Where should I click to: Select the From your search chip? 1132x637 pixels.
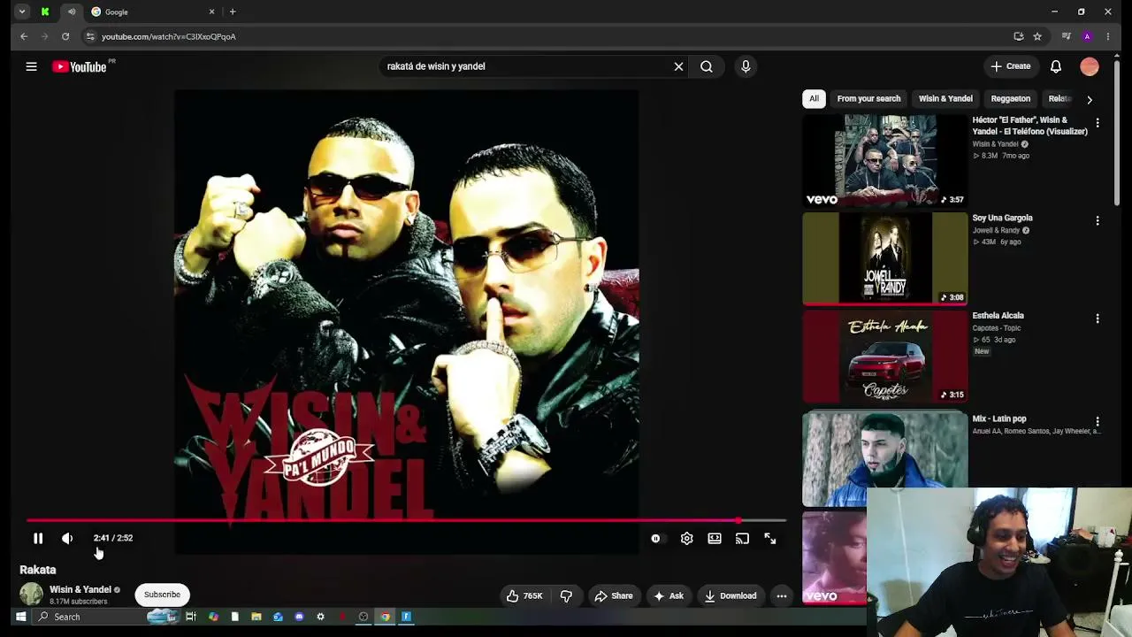pyautogui.click(x=868, y=99)
